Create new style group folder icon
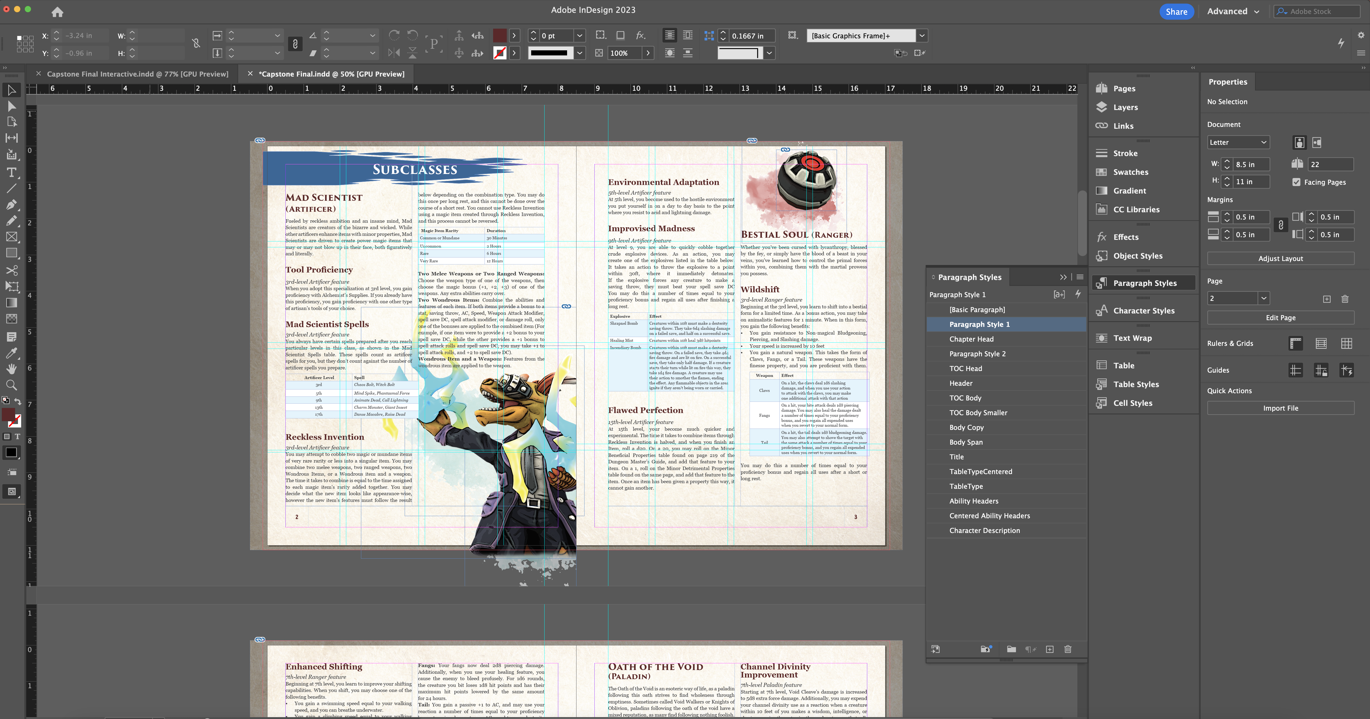 (x=1011, y=649)
